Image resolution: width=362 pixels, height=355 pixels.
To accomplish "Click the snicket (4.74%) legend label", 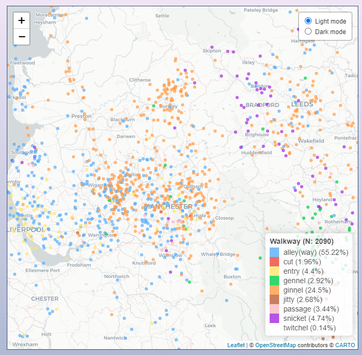I will [x=308, y=318].
